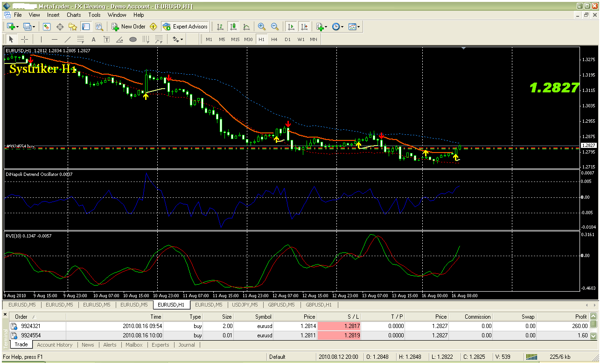Toggle the Navigator star-folder icon
Viewport: 601px width, 363px height.
[x=73, y=27]
